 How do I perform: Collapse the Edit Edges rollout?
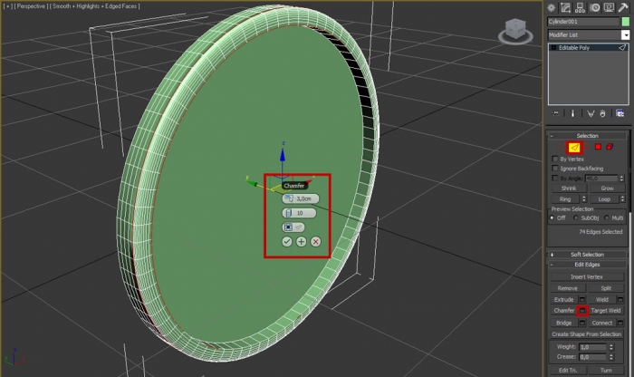[x=587, y=265]
